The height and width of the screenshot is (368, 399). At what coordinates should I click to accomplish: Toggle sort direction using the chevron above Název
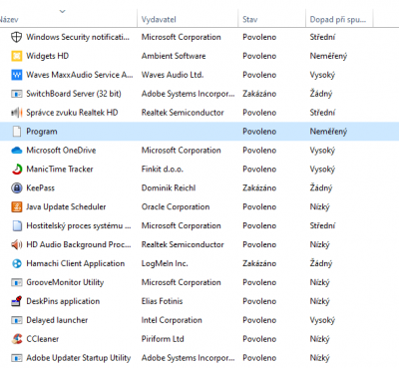coord(62,11)
